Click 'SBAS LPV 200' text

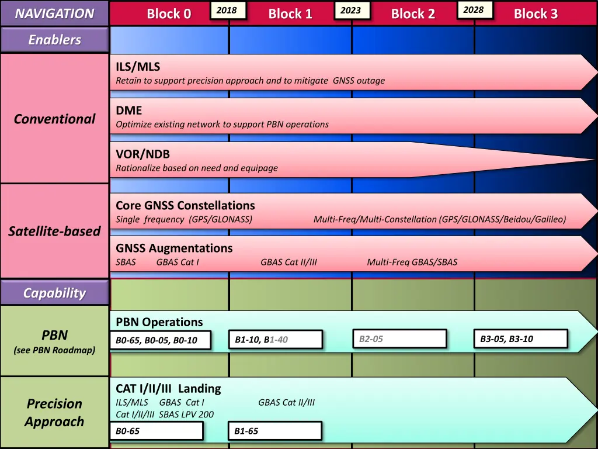click(x=186, y=415)
